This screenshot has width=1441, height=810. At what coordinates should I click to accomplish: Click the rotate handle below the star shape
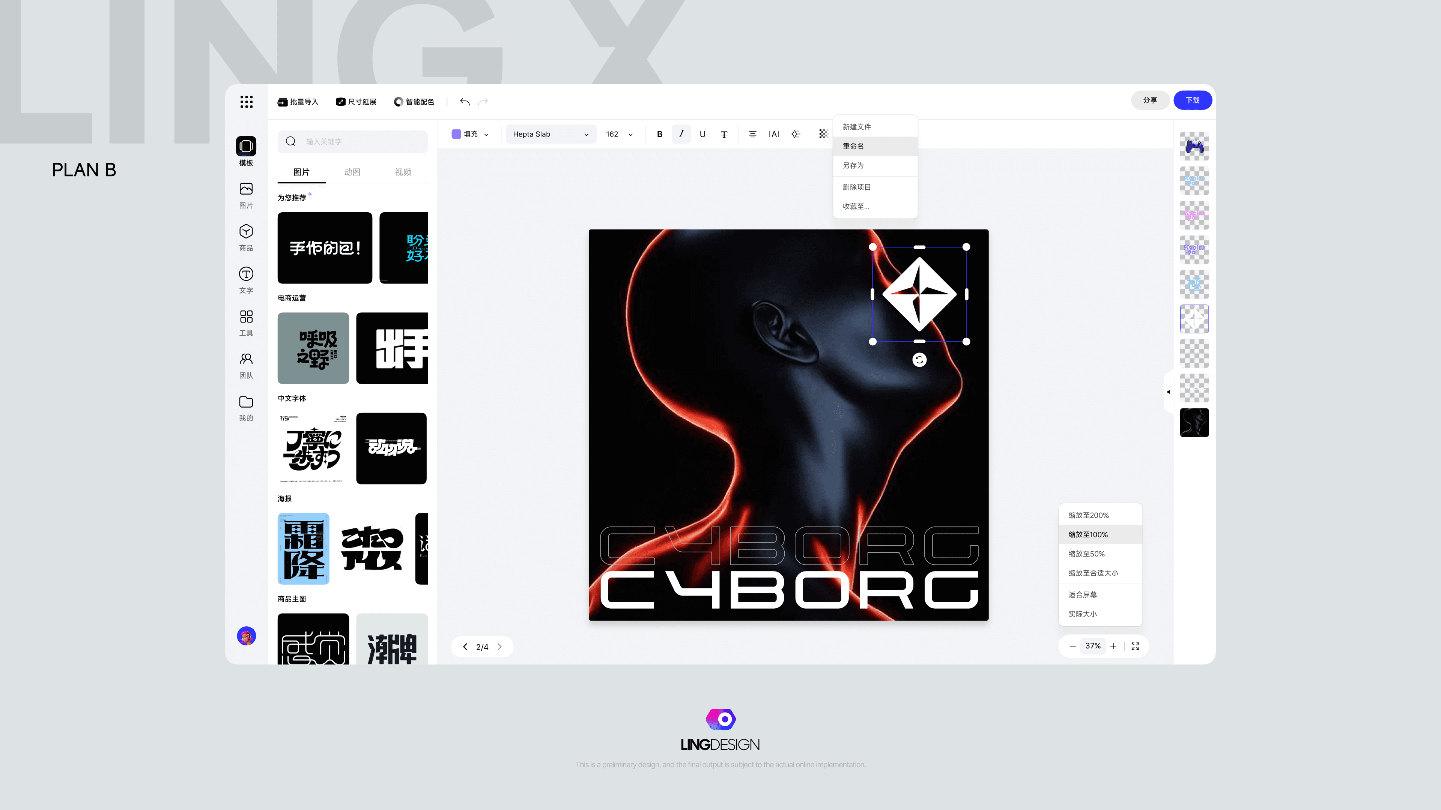coord(919,360)
